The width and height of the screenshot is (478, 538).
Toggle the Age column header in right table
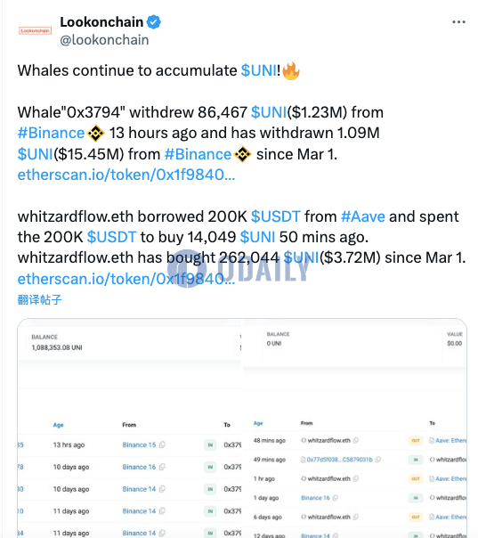tap(258, 423)
